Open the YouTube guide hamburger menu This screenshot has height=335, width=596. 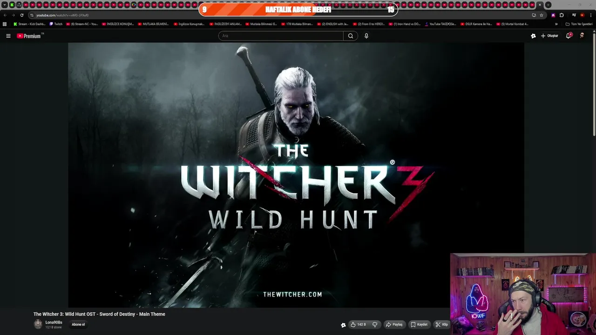(x=8, y=36)
